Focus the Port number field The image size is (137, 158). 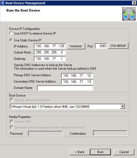click(x=101, y=46)
